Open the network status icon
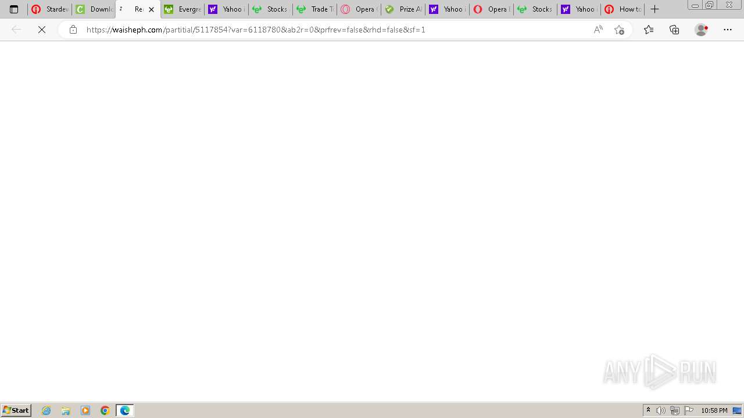This screenshot has width=744, height=418. pyautogui.click(x=675, y=410)
